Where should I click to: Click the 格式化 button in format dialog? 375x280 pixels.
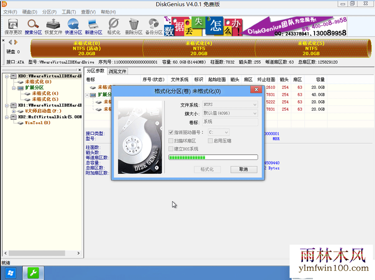(207, 169)
